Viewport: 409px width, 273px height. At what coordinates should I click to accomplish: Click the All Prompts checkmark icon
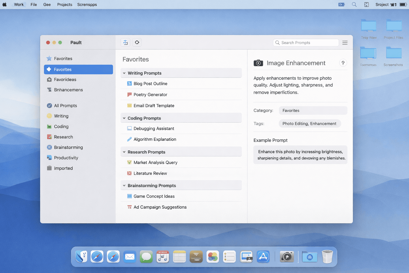point(49,106)
